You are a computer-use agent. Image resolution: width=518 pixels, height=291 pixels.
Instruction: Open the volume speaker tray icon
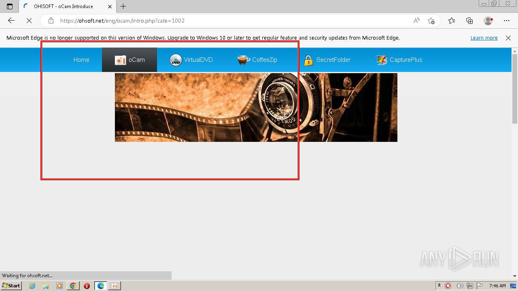click(460, 286)
